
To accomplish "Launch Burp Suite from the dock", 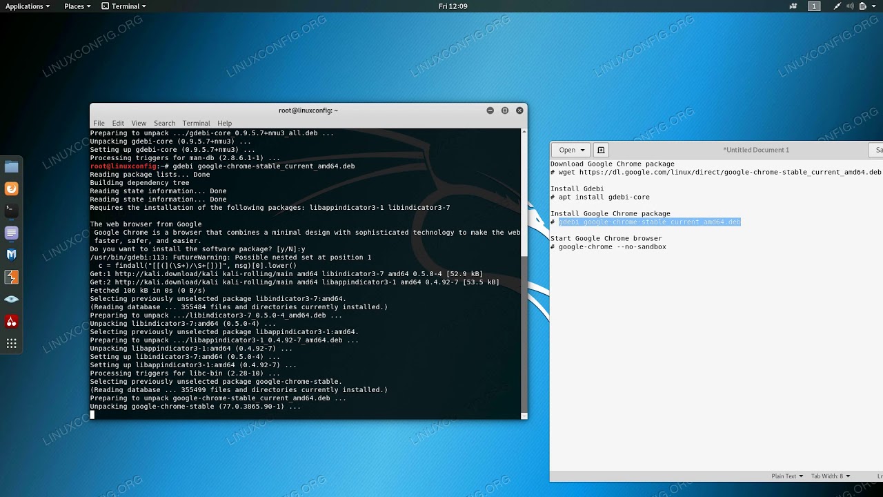I will coord(11,277).
